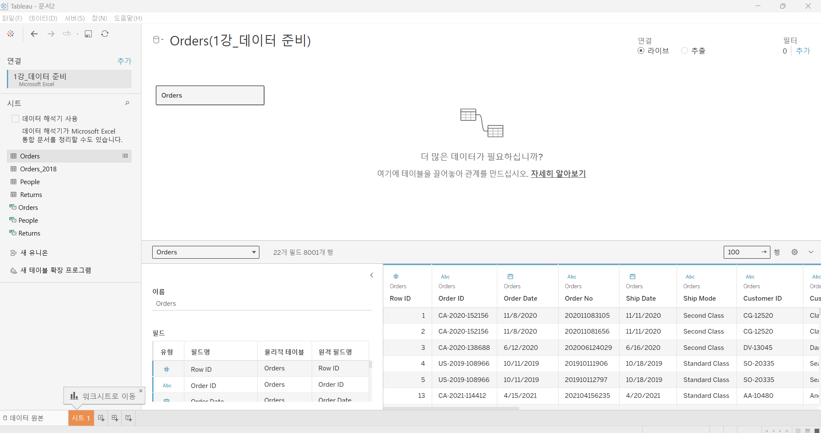The width and height of the screenshot is (821, 433).
Task: Open the view data icon on the Orders row
Action: click(x=125, y=156)
